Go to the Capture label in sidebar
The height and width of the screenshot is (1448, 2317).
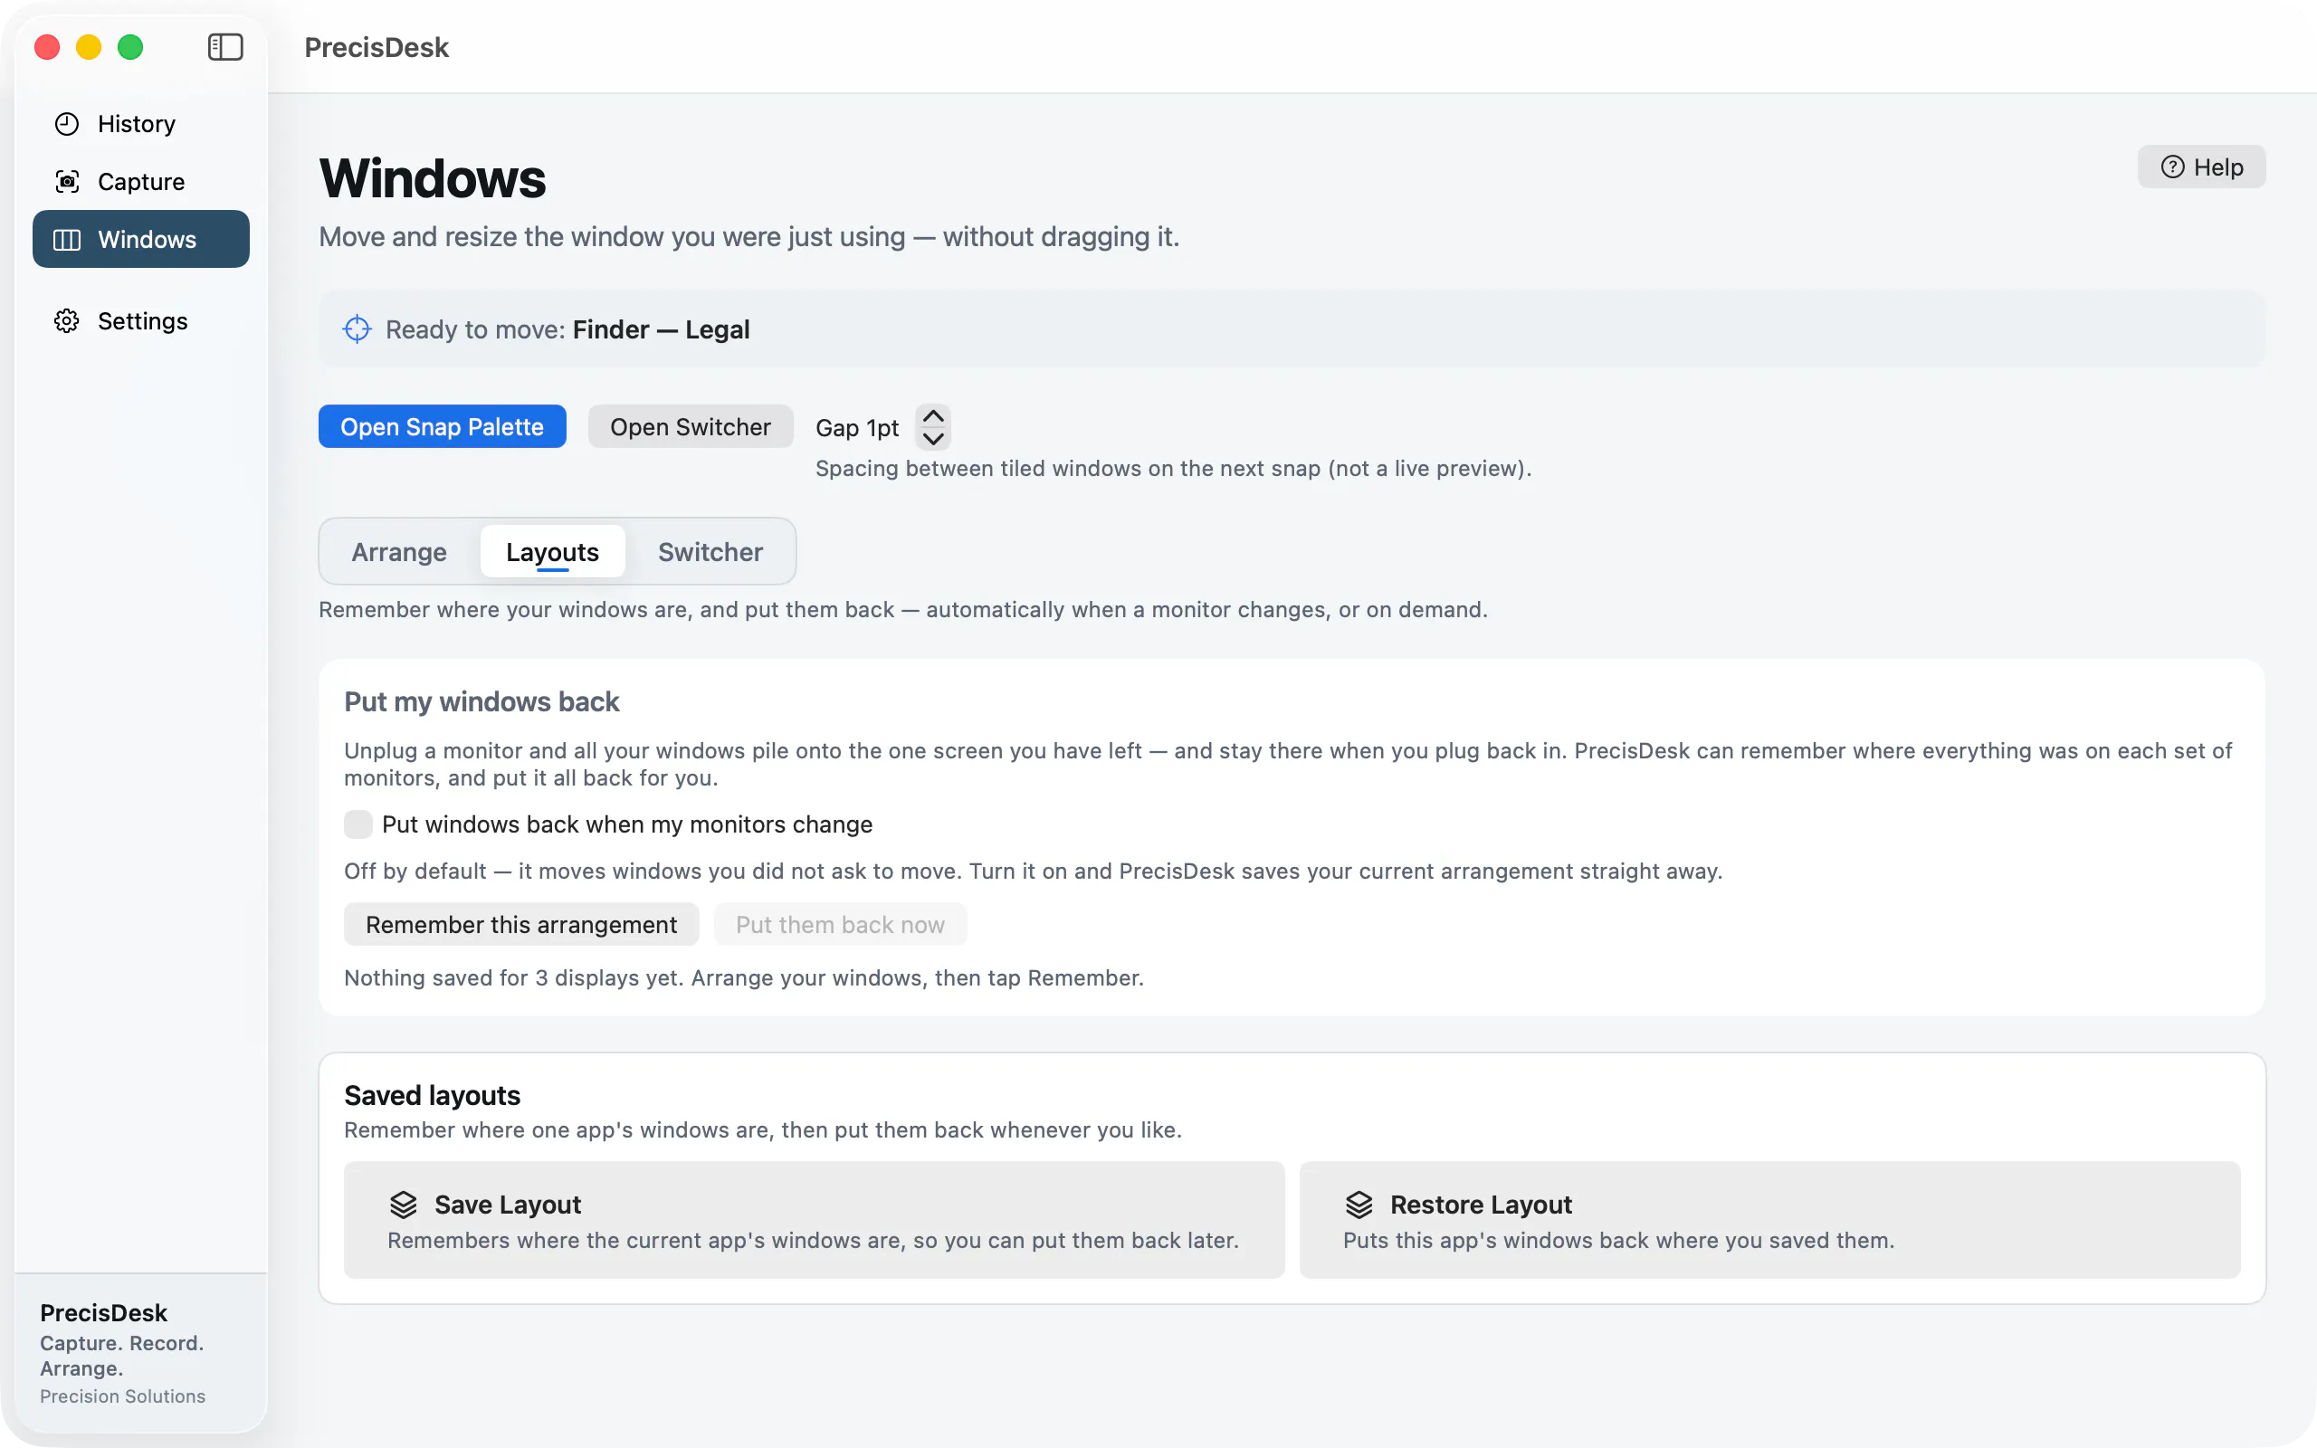click(x=142, y=181)
